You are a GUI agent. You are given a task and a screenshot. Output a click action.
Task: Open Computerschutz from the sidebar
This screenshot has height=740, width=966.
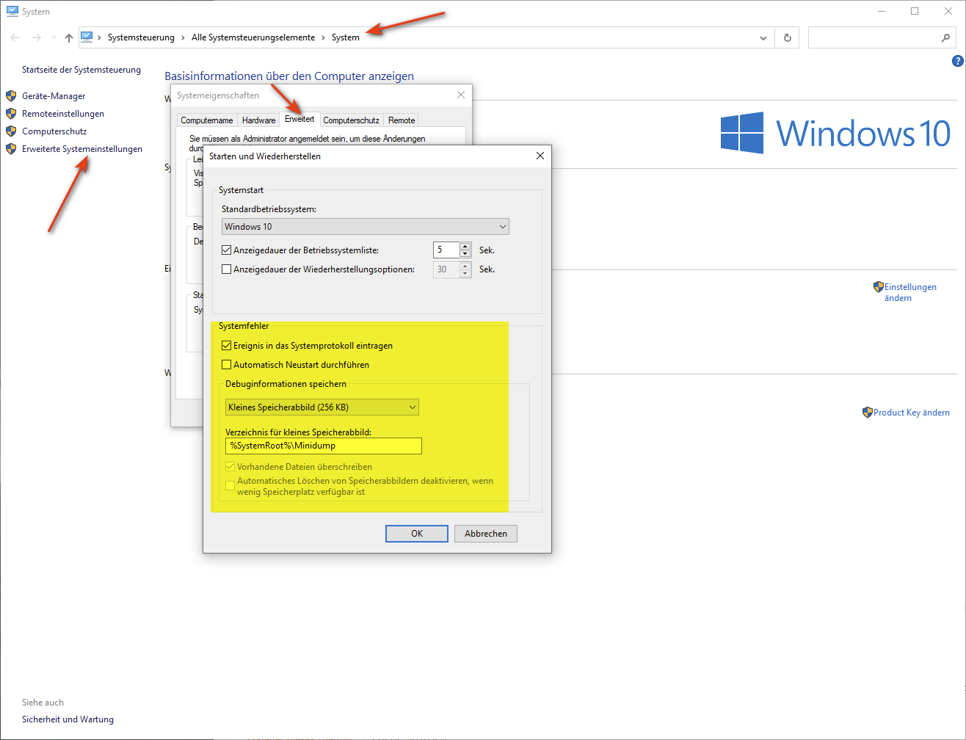pyautogui.click(x=54, y=131)
